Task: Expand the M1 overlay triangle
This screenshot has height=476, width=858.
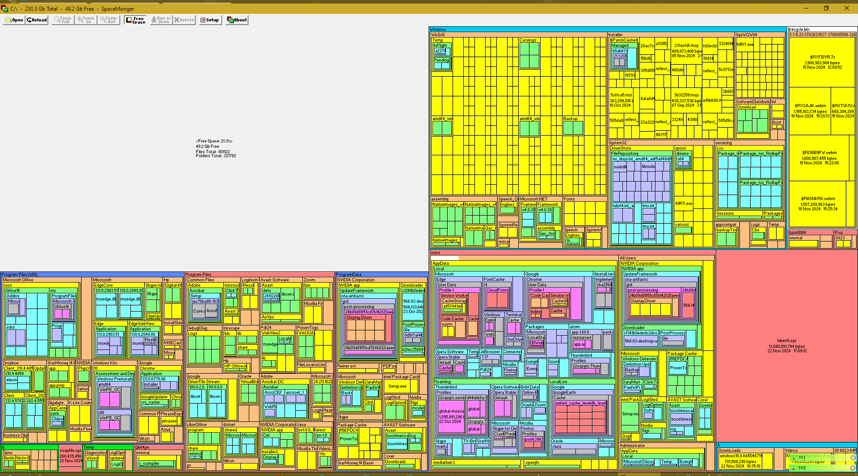Action: point(794,458)
